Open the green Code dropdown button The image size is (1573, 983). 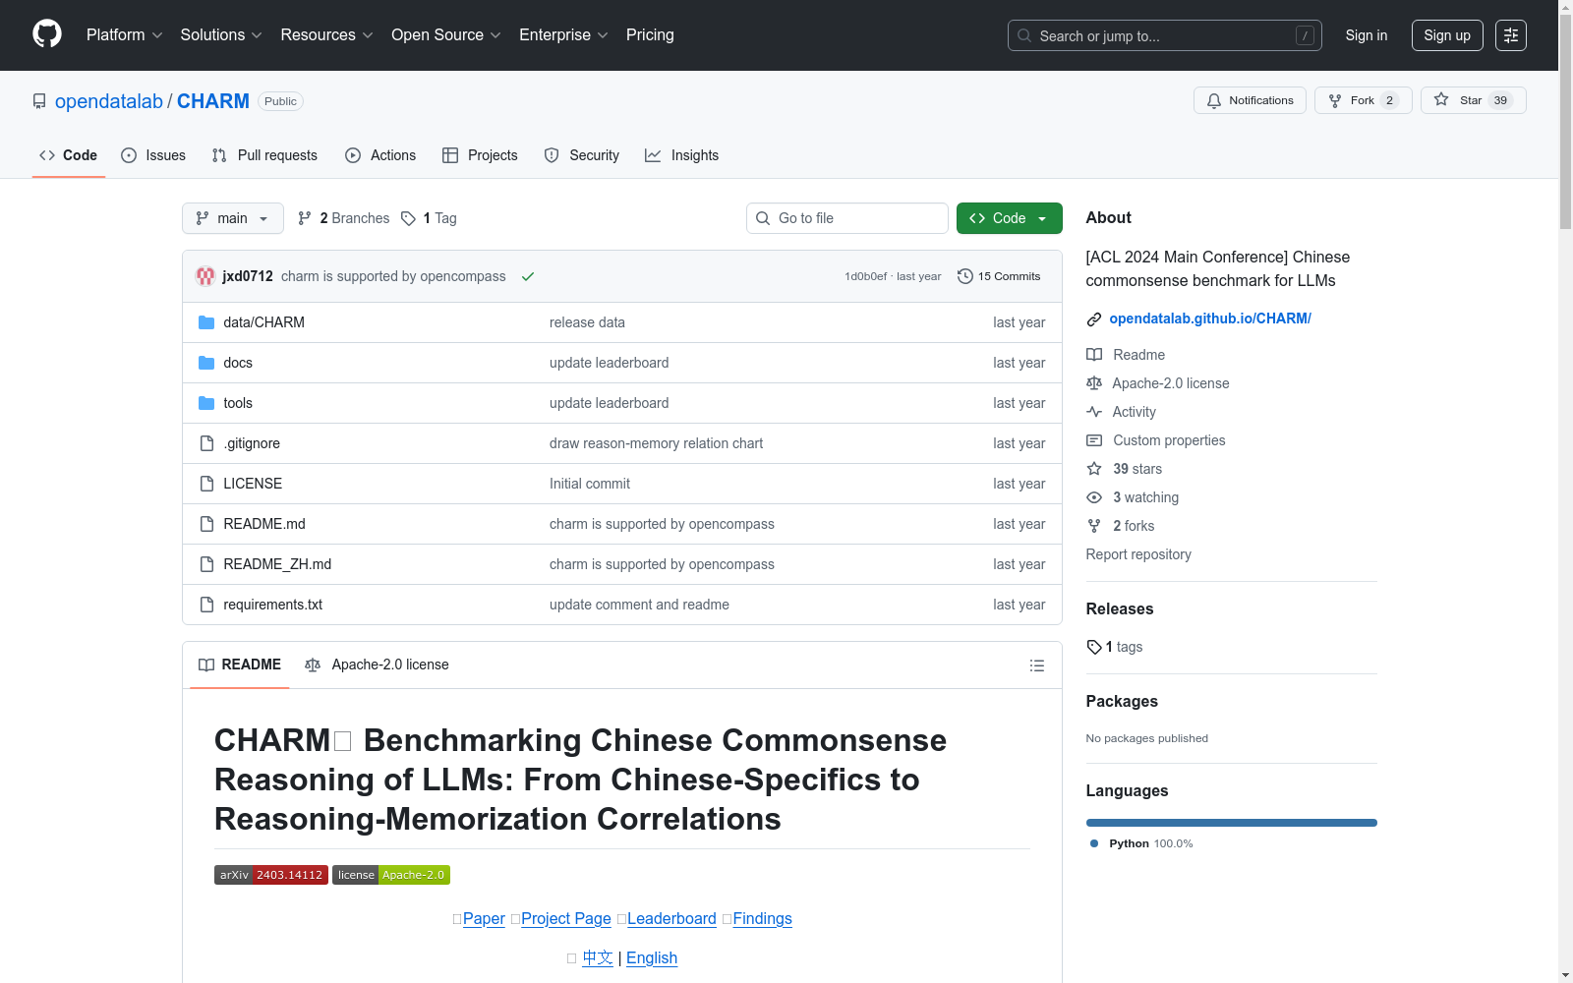tap(1009, 218)
